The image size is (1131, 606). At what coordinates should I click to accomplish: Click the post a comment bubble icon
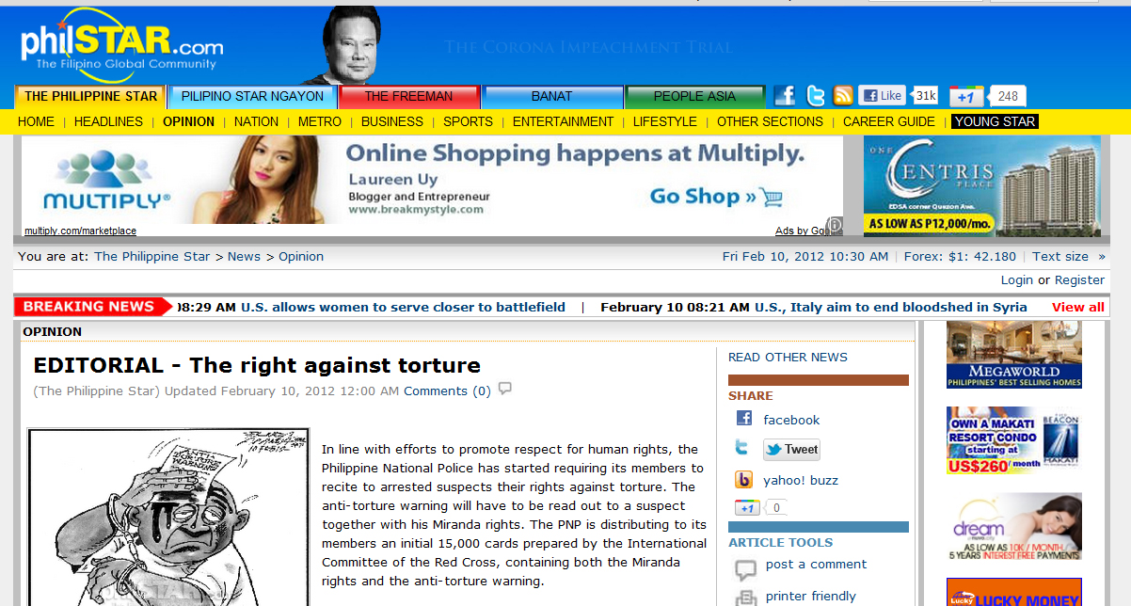pyautogui.click(x=745, y=568)
